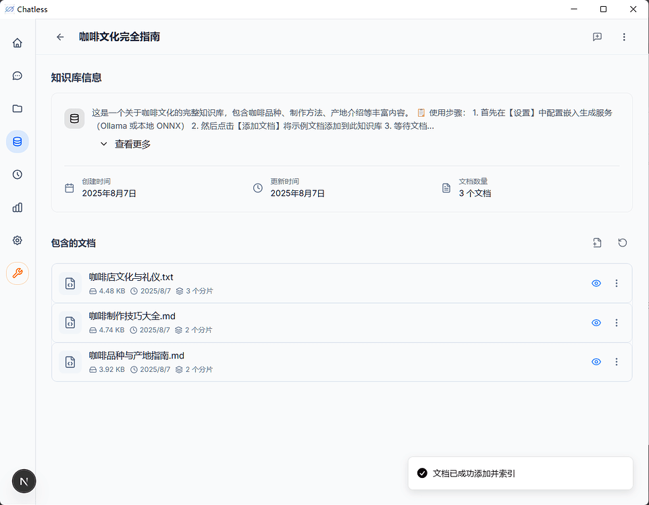This screenshot has height=505, width=649.
Task: Click the clock icon beside 更新时间
Action: click(x=258, y=188)
